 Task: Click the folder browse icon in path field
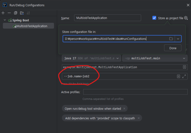pyautogui.click(x=171, y=39)
